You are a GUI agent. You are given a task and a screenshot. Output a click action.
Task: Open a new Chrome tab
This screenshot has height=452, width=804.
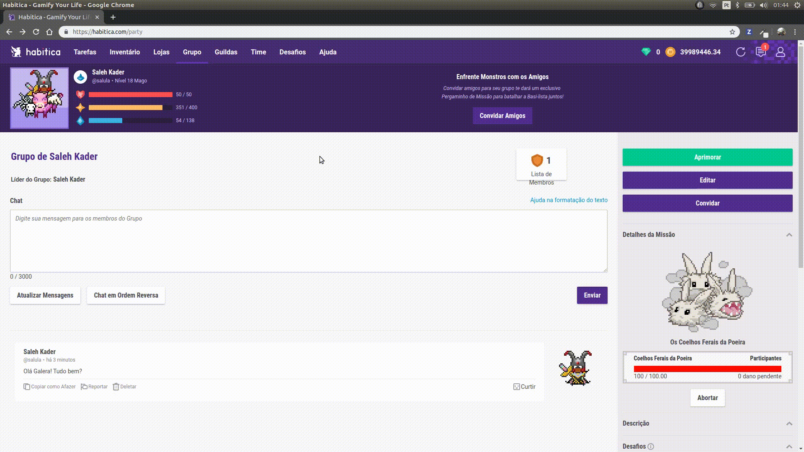(x=113, y=17)
